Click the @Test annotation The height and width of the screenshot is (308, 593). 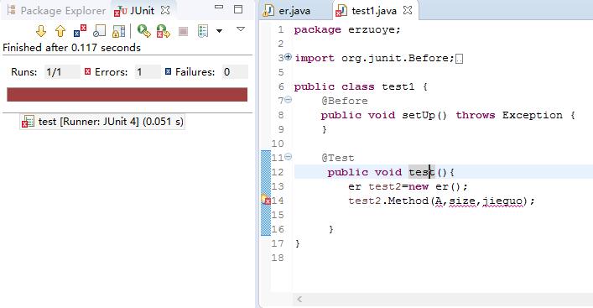tap(338, 158)
